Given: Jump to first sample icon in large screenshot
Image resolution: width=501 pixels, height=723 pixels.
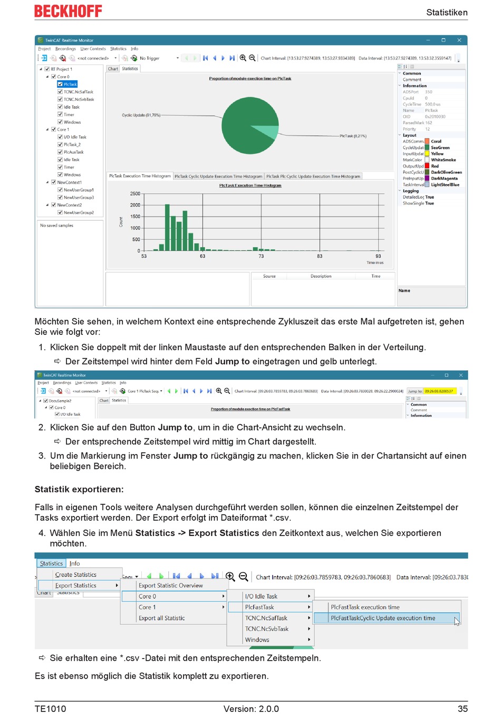Looking at the screenshot, I should coord(205,58).
